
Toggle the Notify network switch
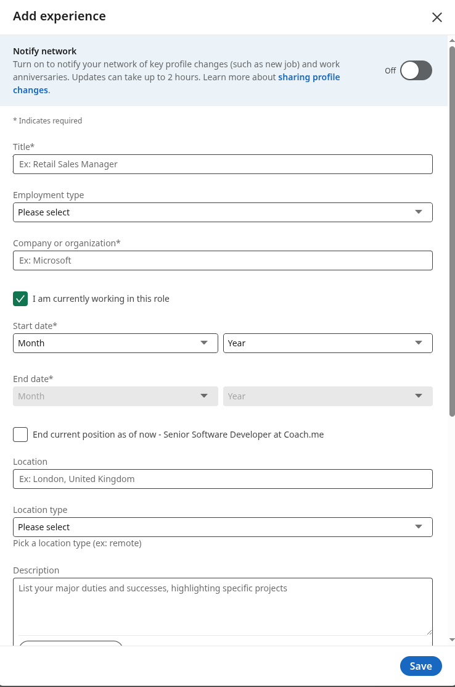(x=416, y=70)
